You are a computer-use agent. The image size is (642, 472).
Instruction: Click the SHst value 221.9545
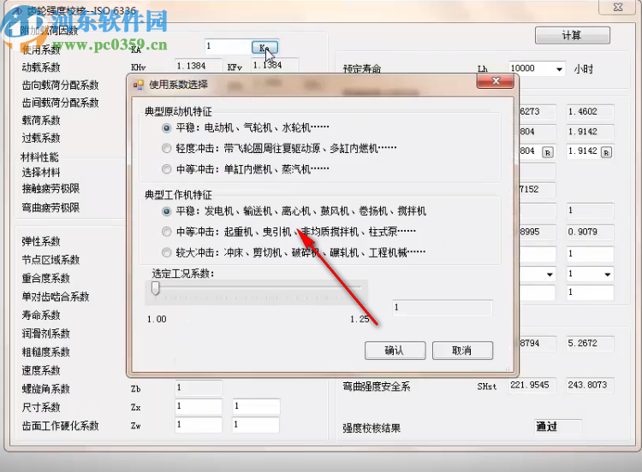(x=532, y=385)
